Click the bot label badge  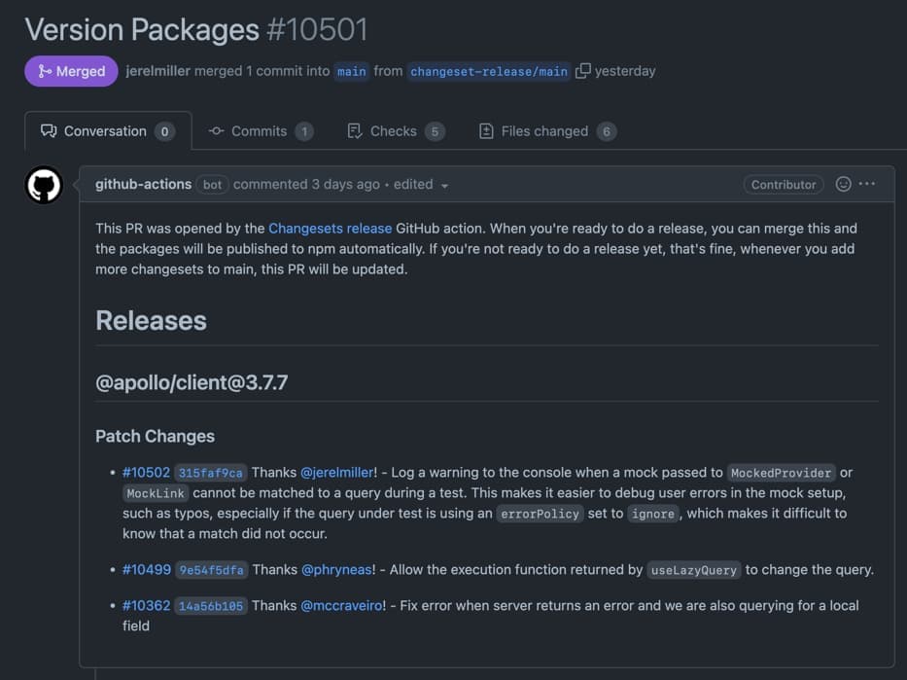coord(212,185)
